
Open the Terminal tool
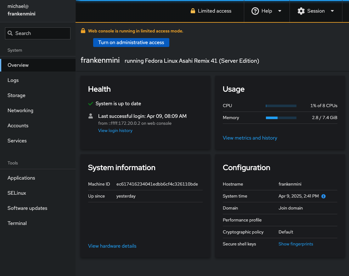coord(17,223)
